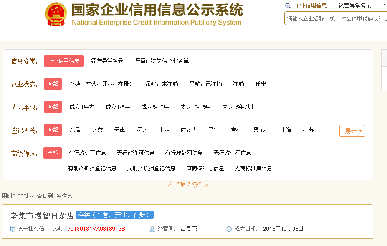Click credit code 92130181MA08139N3B
Viewport: 387px width, 246px height.
coord(96,229)
